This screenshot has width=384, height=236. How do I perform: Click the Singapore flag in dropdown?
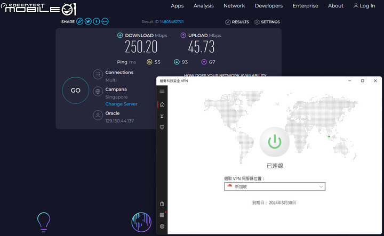[x=229, y=186]
